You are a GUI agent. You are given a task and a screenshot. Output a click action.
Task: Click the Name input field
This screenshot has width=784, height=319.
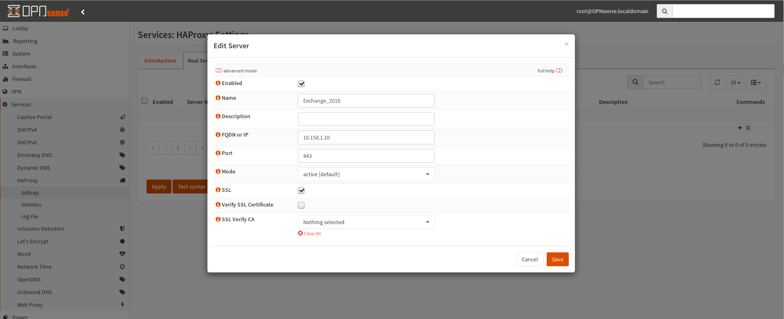coord(366,101)
